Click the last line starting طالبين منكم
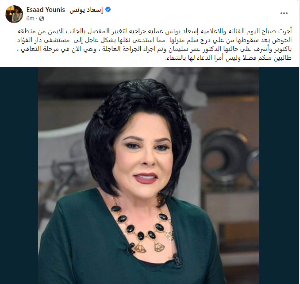 228,58
